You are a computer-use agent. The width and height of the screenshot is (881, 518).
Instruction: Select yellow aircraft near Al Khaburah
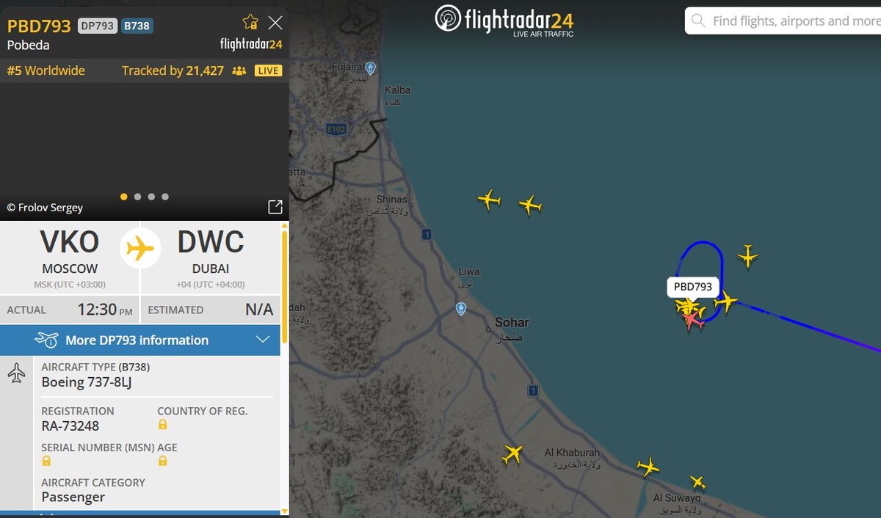[x=512, y=454]
